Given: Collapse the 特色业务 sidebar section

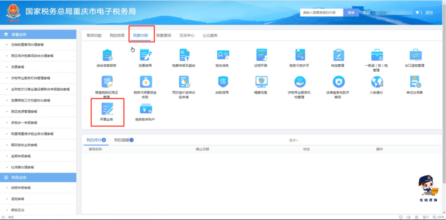Looking at the screenshot, I should (38, 178).
